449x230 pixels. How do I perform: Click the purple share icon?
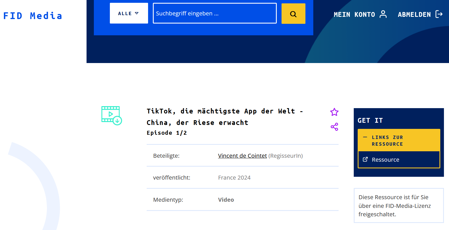pos(334,127)
